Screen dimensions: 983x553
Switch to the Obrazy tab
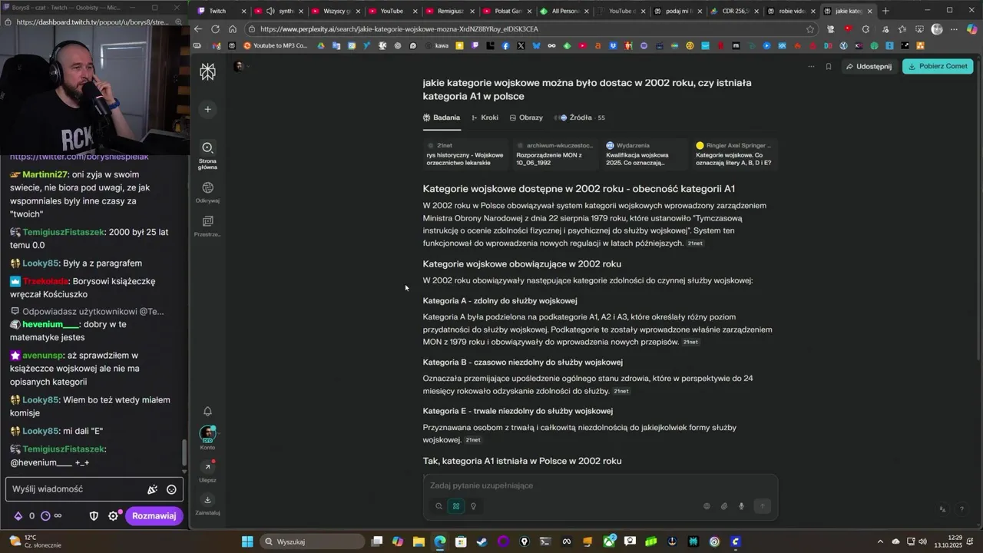tap(526, 118)
